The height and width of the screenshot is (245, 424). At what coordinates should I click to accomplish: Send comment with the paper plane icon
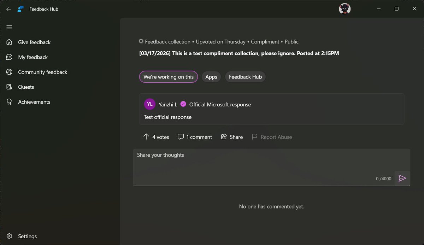(x=402, y=178)
